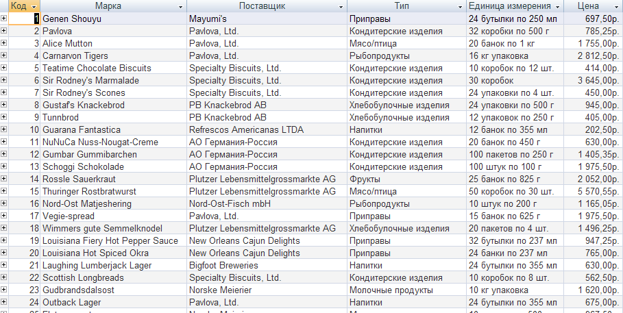Expand subdatasheet for Pavlova row
Screen dimensions: 623x313
point(4,31)
